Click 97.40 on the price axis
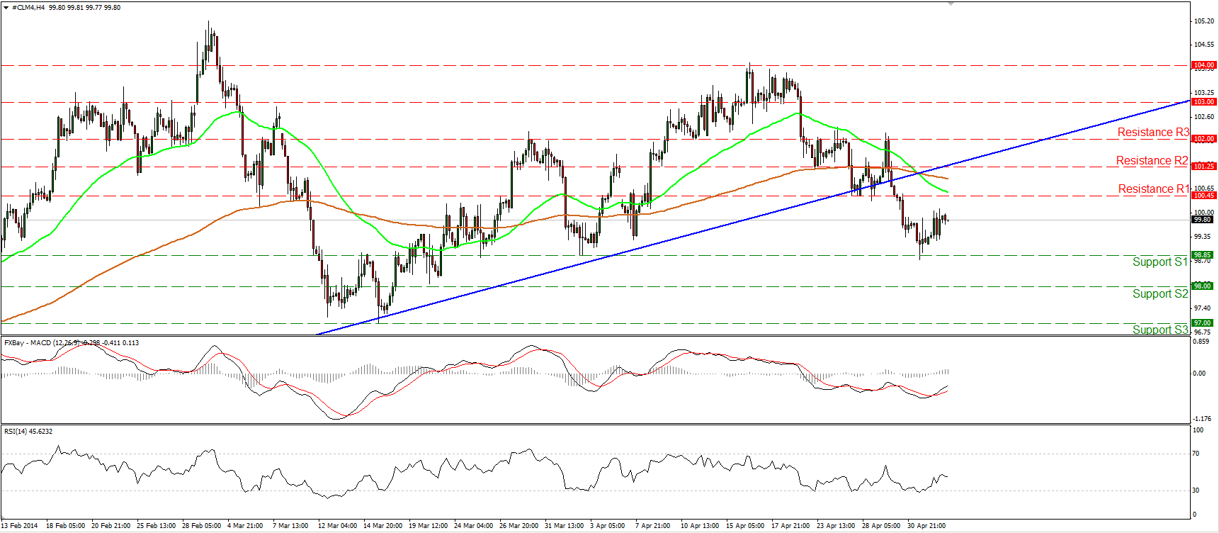1219x533 pixels. 1203,308
